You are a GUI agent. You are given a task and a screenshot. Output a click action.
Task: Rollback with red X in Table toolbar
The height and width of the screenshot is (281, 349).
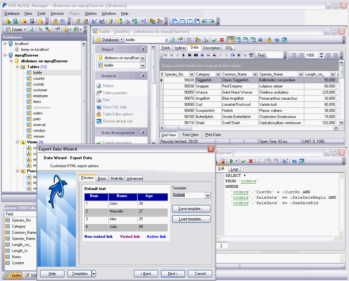222,40
